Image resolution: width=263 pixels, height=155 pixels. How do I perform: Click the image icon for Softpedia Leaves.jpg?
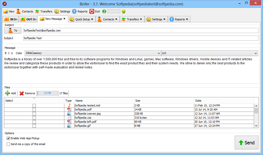click(69, 114)
